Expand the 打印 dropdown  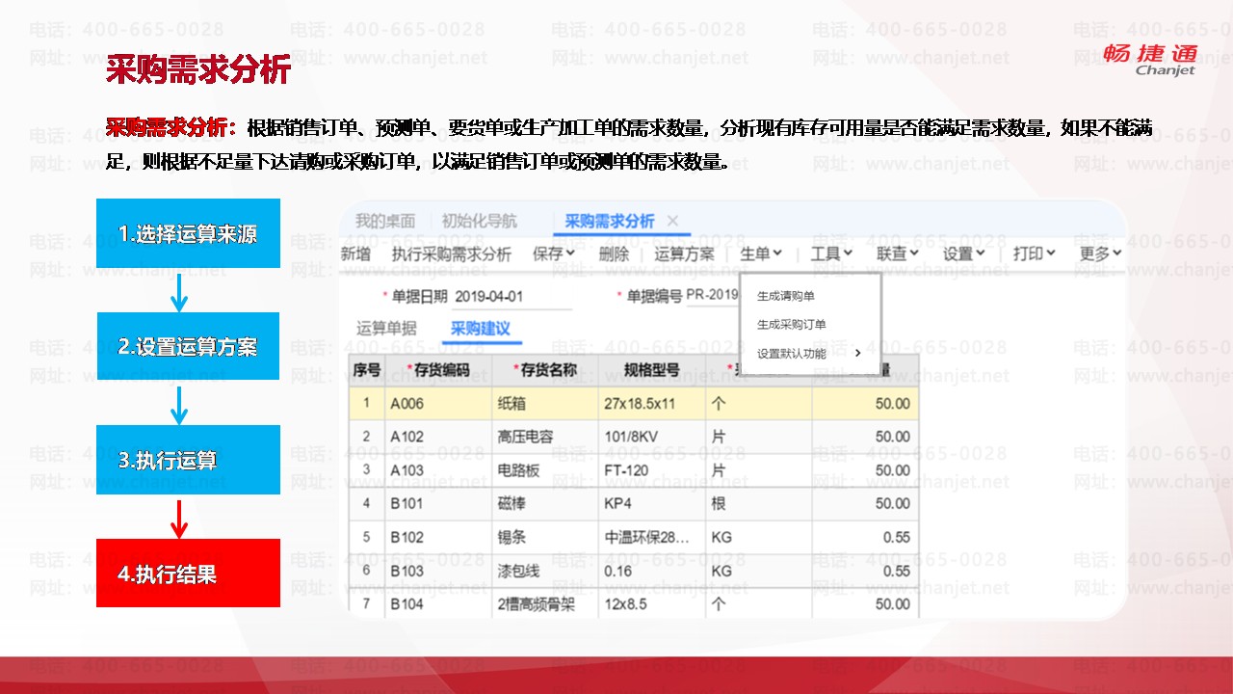pyautogui.click(x=1035, y=254)
